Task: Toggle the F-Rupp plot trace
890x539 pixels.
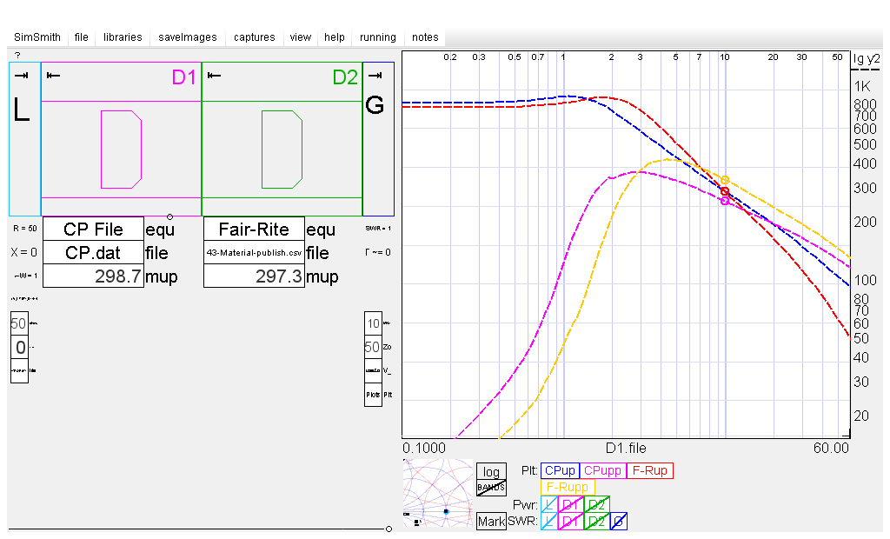Action: (x=568, y=488)
